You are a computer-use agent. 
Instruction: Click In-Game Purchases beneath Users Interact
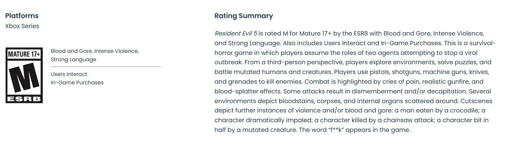pos(77,83)
